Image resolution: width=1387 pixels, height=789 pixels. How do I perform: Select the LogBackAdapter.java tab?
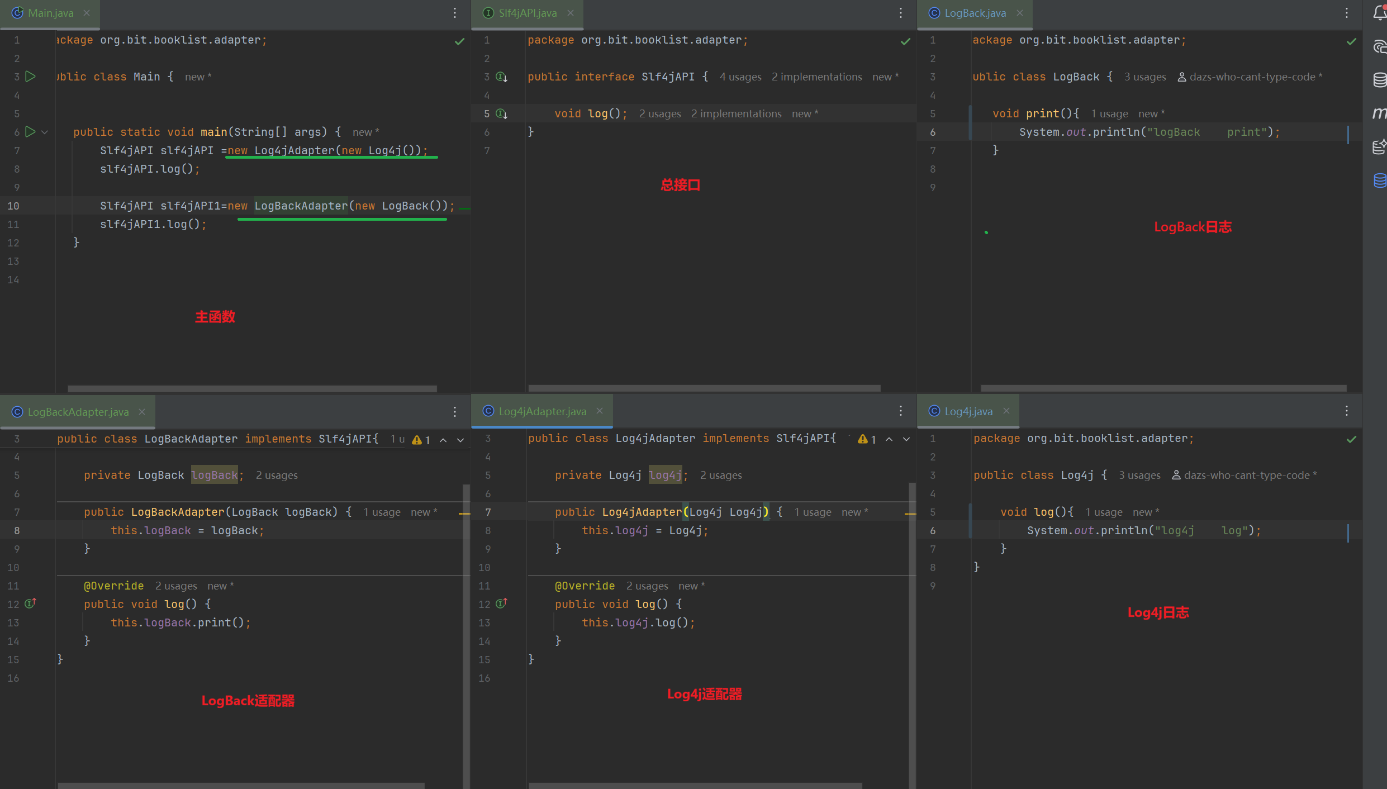(x=78, y=412)
